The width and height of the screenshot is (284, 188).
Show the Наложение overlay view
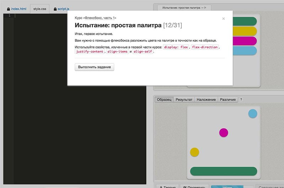pyautogui.click(x=206, y=99)
